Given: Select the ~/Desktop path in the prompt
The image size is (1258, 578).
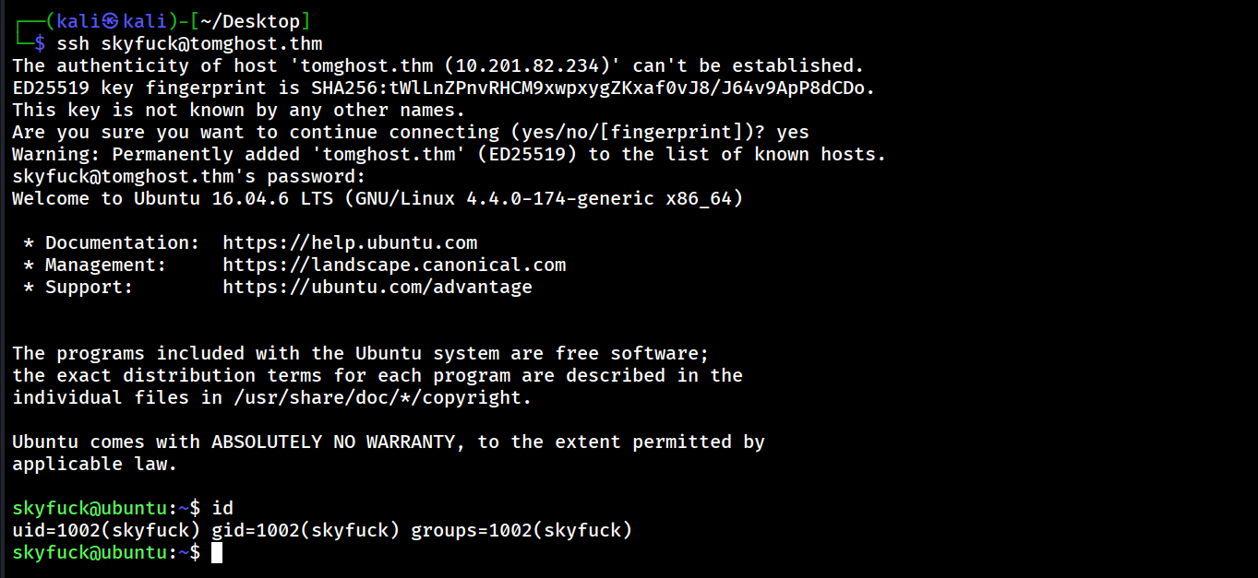Looking at the screenshot, I should click(256, 20).
